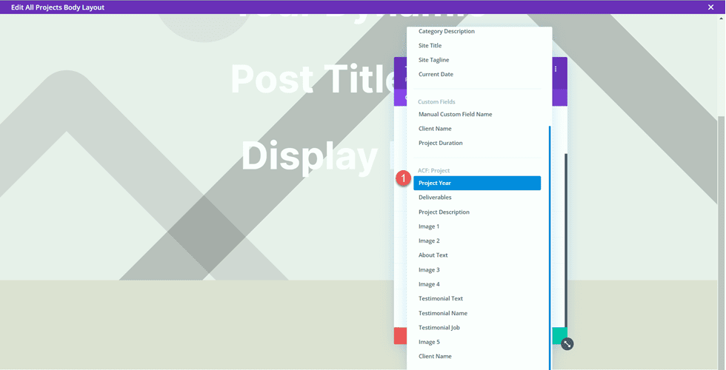The width and height of the screenshot is (726, 370).
Task: Open the module settings three-dot menu
Action: pos(556,70)
